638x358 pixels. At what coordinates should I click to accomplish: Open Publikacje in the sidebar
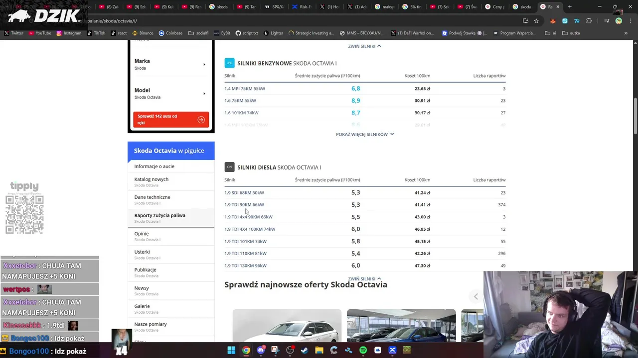(x=170, y=272)
